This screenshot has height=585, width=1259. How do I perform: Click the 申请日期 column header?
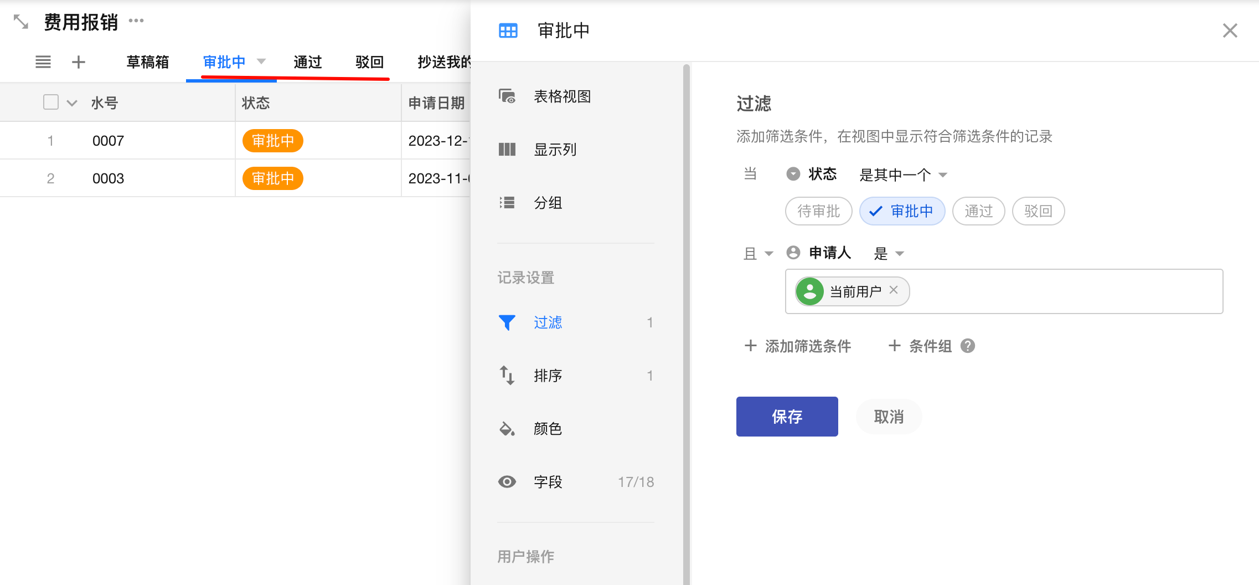click(x=436, y=102)
